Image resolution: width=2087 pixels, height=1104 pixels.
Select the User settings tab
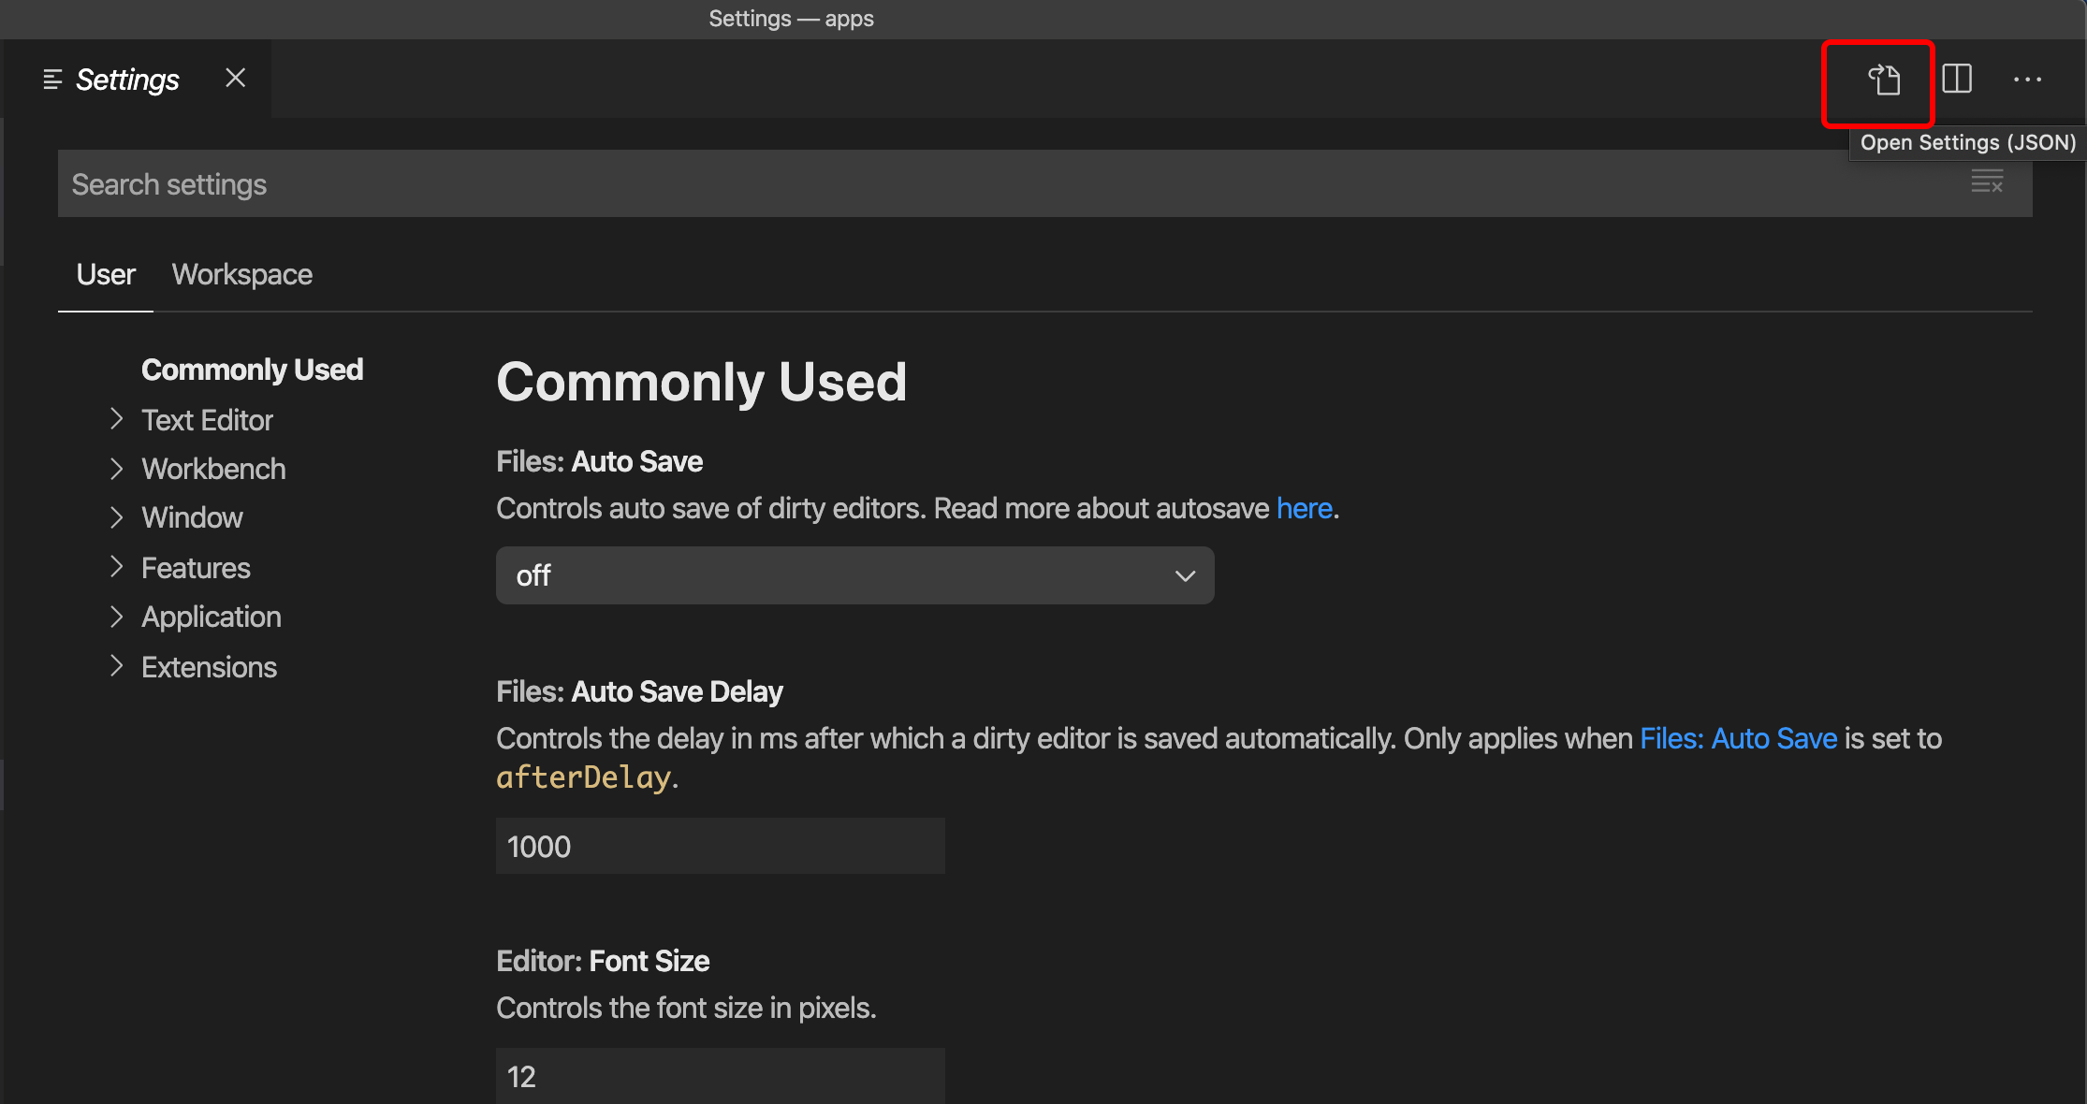click(x=106, y=274)
